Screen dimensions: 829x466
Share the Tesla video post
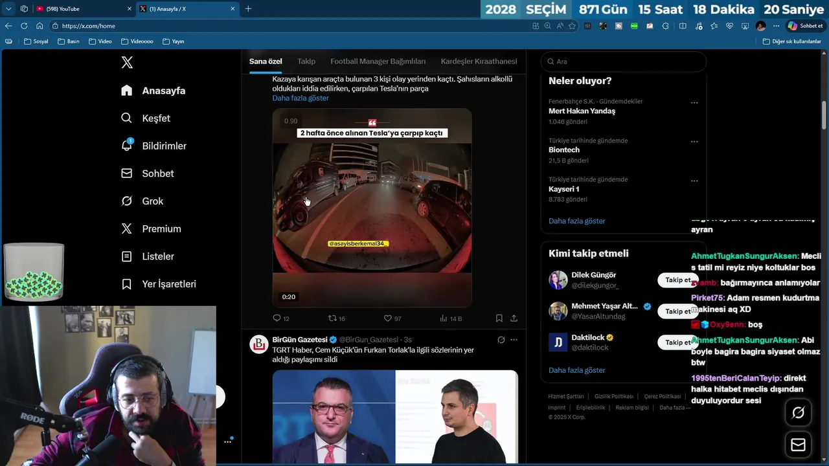click(x=514, y=318)
